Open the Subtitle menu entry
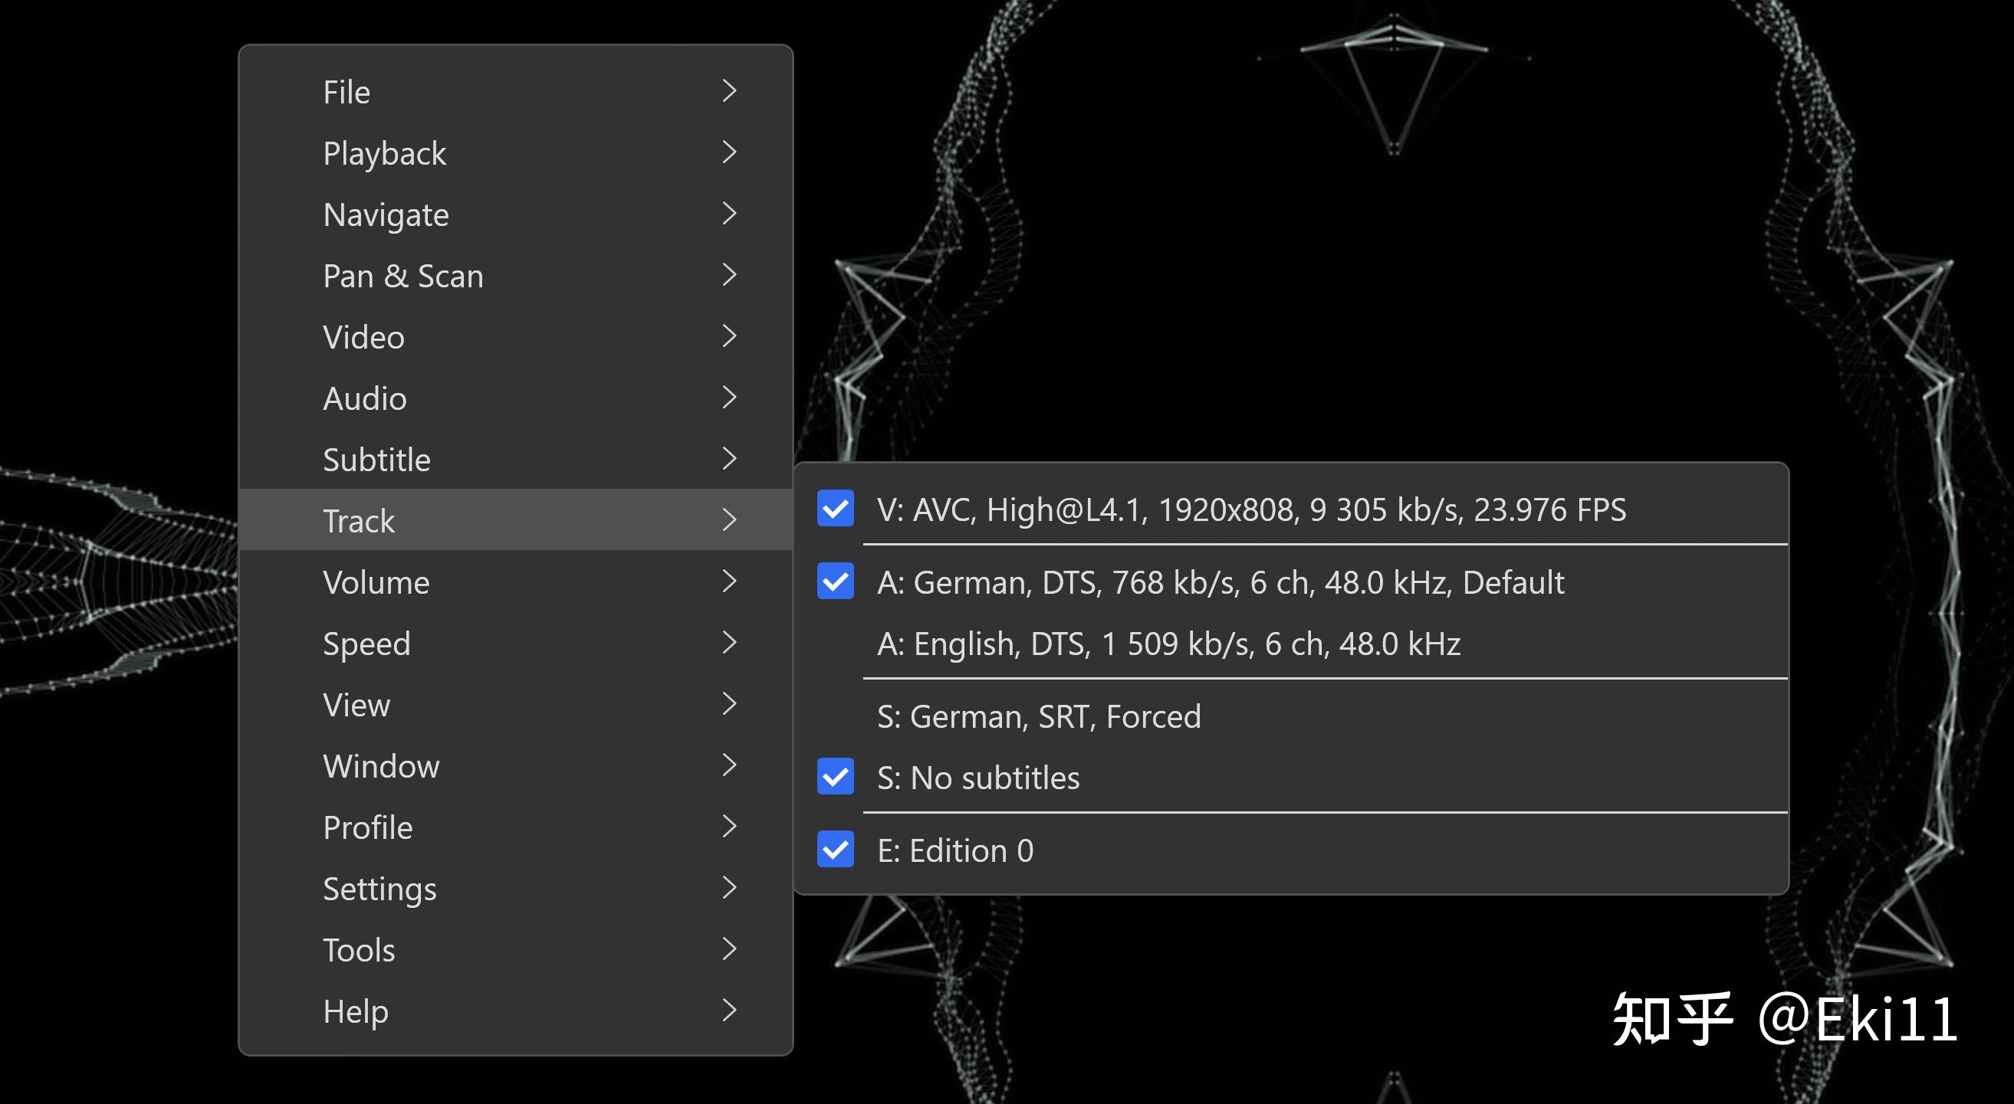Viewport: 2014px width, 1104px height. (x=376, y=460)
